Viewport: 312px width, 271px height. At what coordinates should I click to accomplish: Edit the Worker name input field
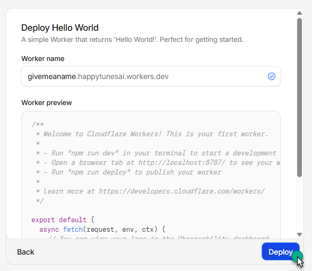151,76
